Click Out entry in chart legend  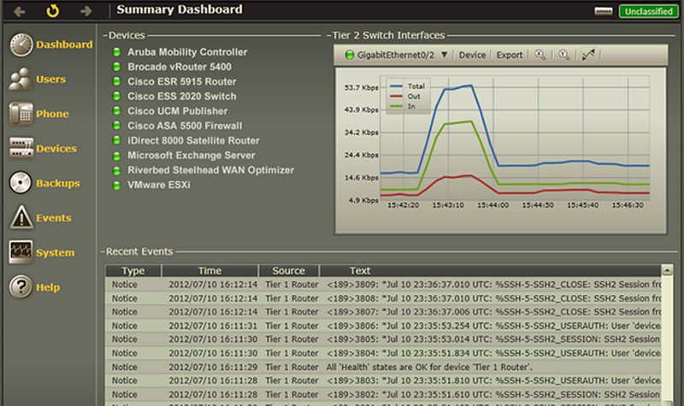point(405,97)
